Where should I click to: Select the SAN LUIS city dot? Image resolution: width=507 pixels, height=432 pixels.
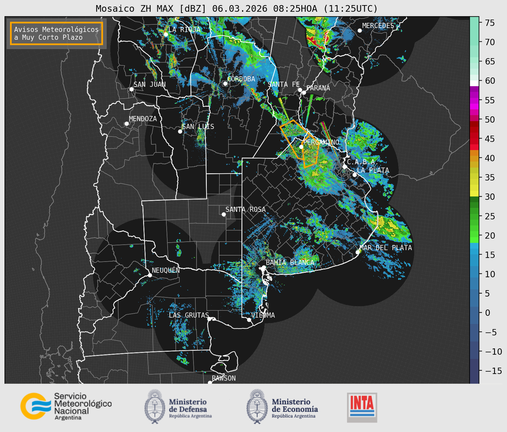[180, 132]
